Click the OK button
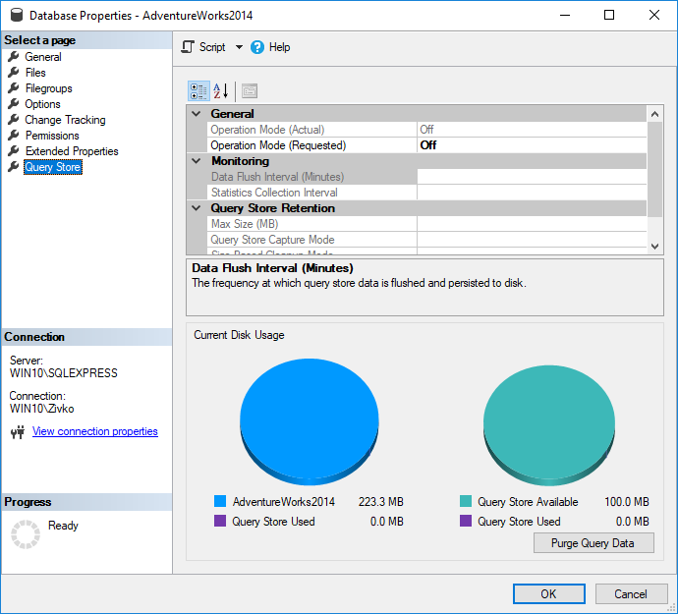Image resolution: width=678 pixels, height=614 pixels. click(548, 593)
